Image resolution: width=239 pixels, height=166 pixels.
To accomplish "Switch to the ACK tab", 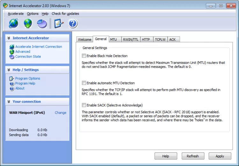I will click(x=174, y=39).
